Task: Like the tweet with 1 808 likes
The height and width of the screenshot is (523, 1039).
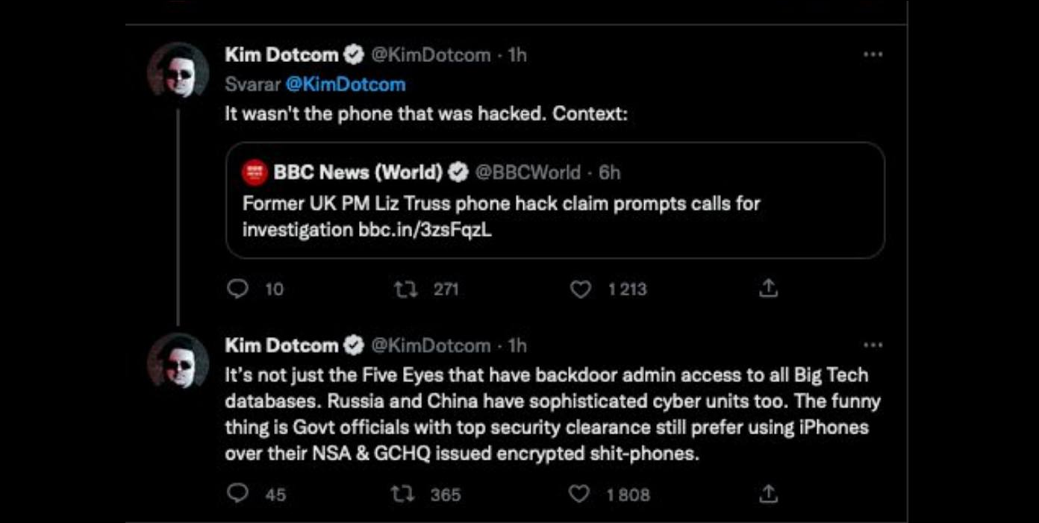Action: point(580,494)
